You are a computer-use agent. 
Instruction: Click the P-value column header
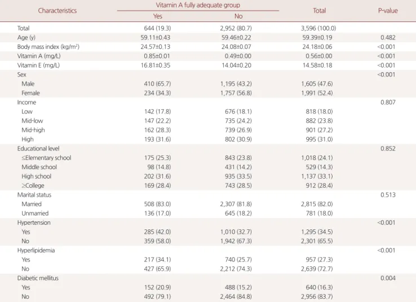point(388,11)
